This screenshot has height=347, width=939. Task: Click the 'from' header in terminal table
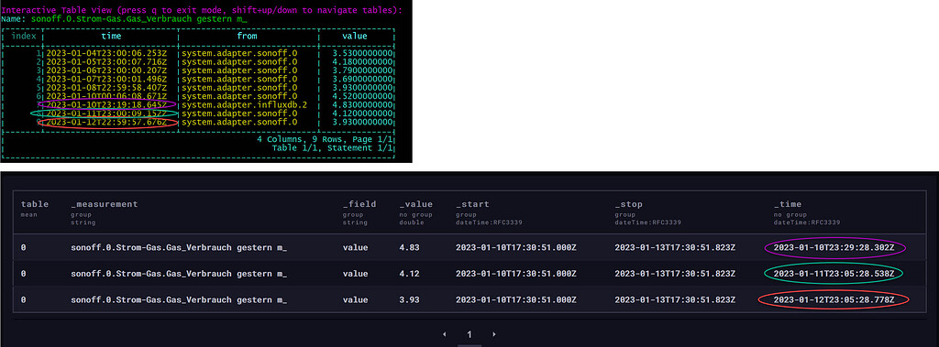coord(247,36)
